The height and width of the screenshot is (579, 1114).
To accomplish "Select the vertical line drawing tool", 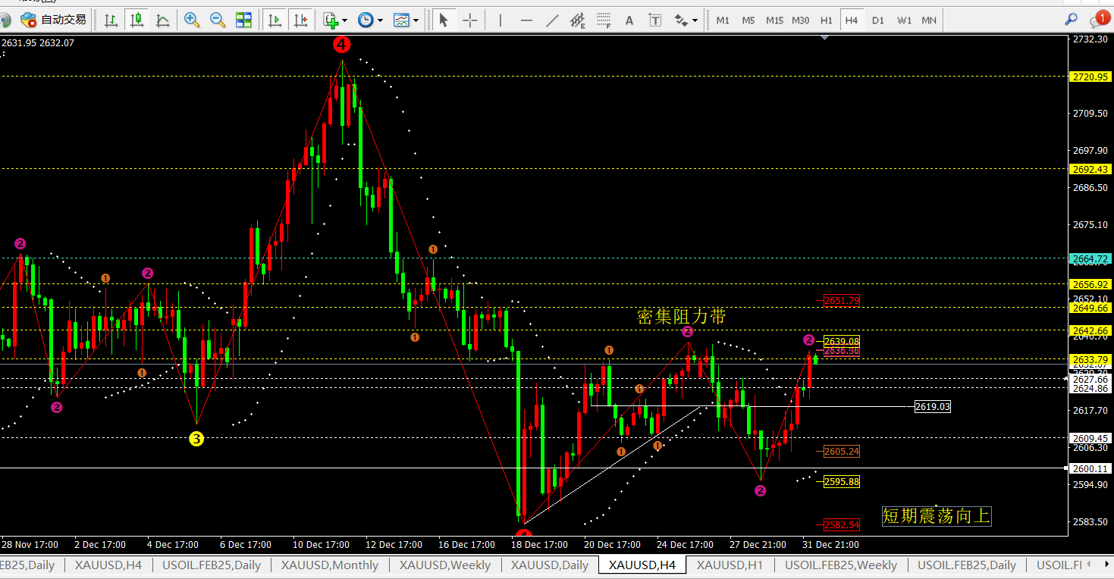I will 501,20.
